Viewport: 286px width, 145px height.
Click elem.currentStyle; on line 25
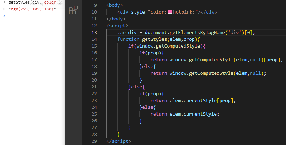tap(194, 114)
